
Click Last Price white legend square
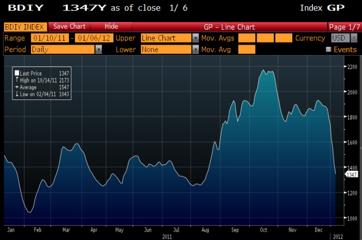17,73
